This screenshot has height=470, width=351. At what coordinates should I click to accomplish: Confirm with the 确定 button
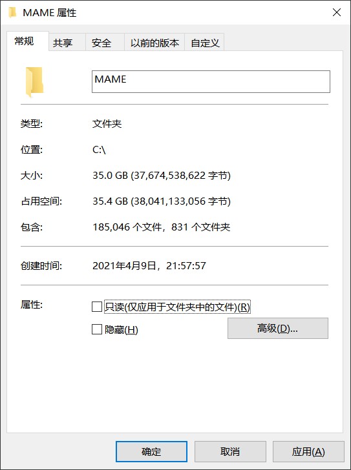[151, 451]
